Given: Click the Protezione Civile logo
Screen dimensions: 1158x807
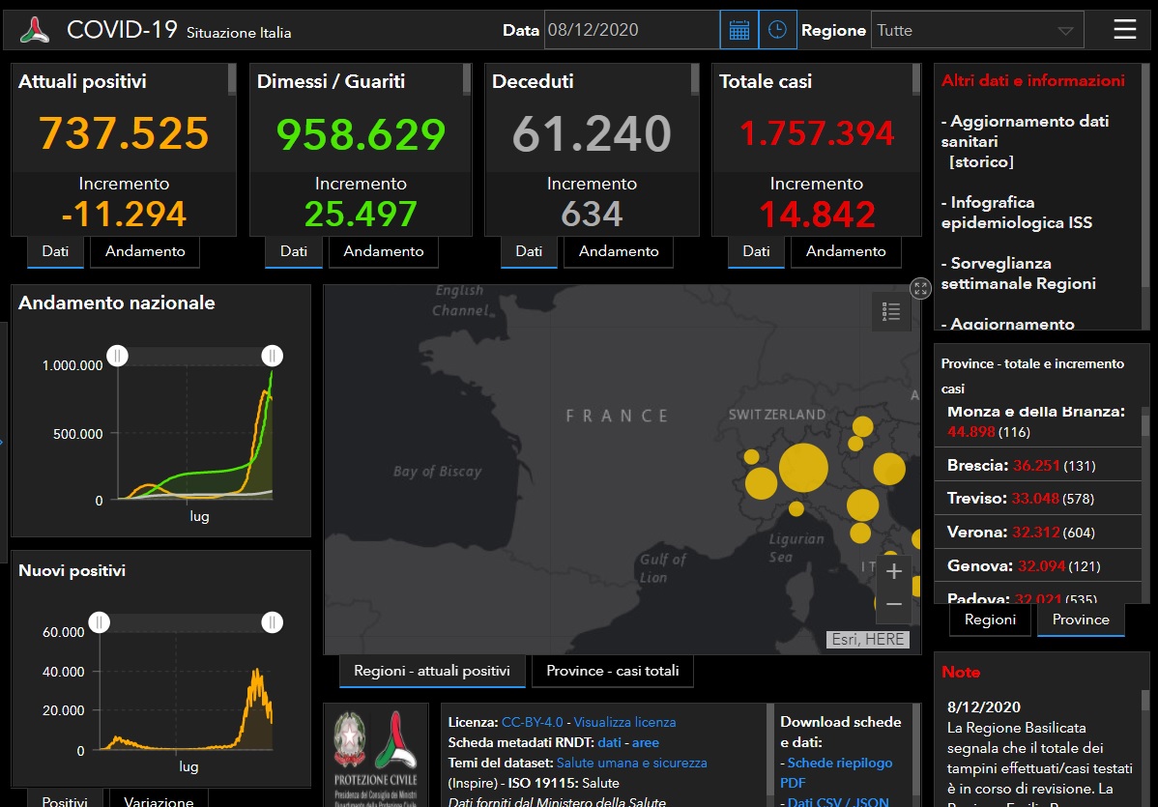Looking at the screenshot, I should click(376, 756).
